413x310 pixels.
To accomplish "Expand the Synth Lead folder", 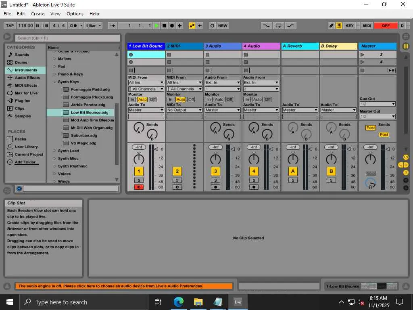I will (x=55, y=151).
